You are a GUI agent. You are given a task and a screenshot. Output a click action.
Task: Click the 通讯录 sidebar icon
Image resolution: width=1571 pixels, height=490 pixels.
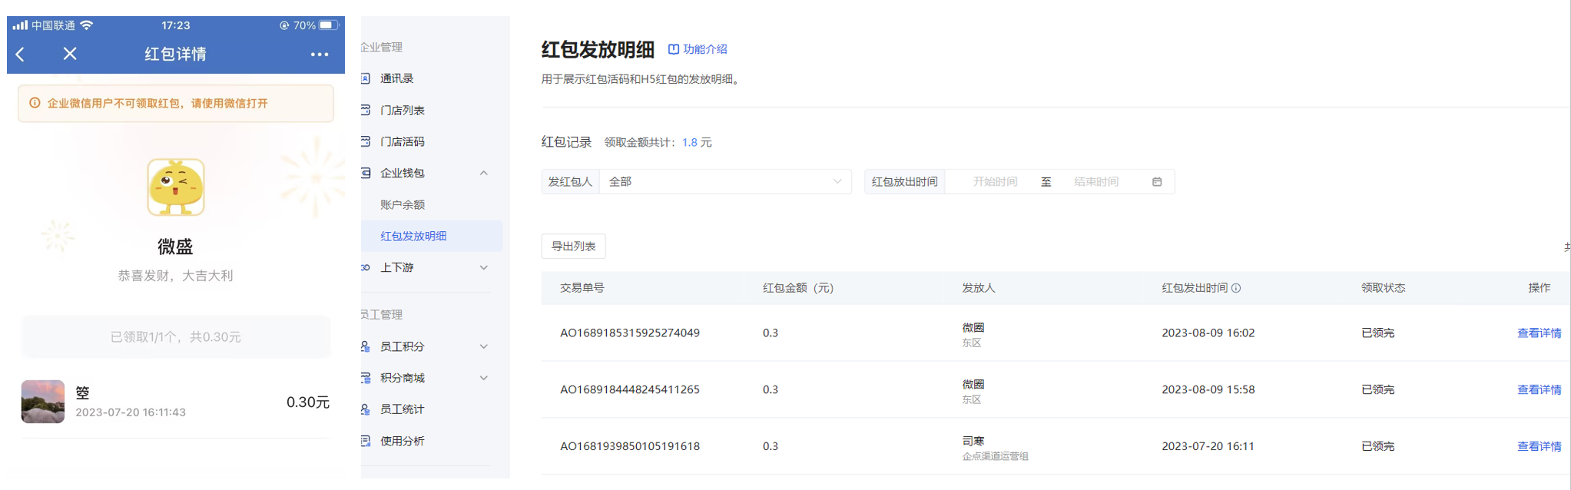pyautogui.click(x=366, y=78)
